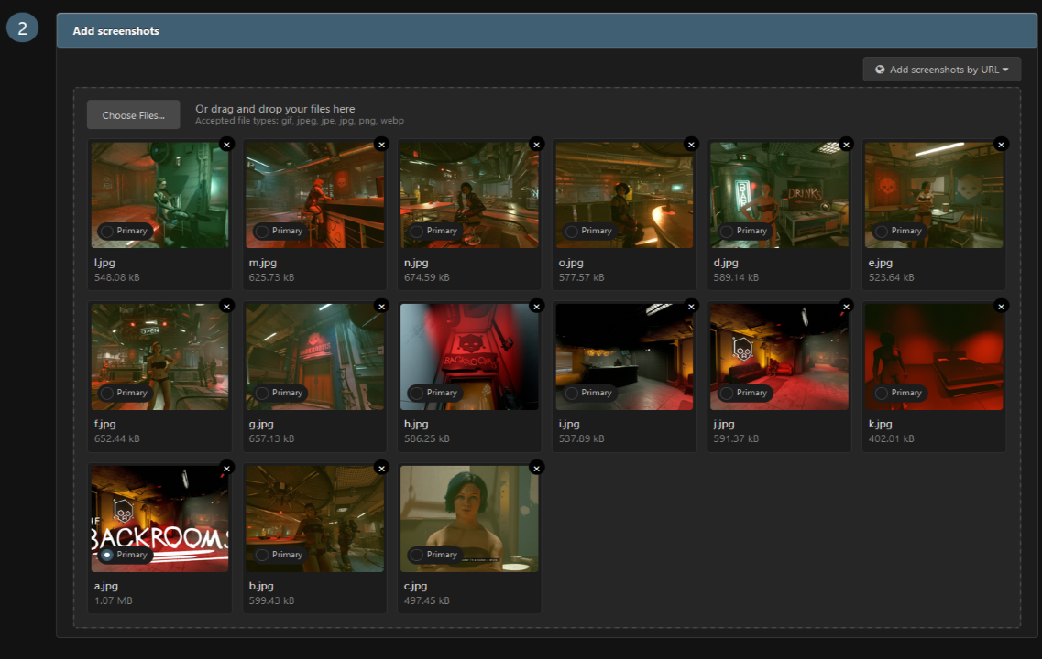Click the Accepted file types hint text
This screenshot has height=659, width=1042.
click(x=299, y=121)
